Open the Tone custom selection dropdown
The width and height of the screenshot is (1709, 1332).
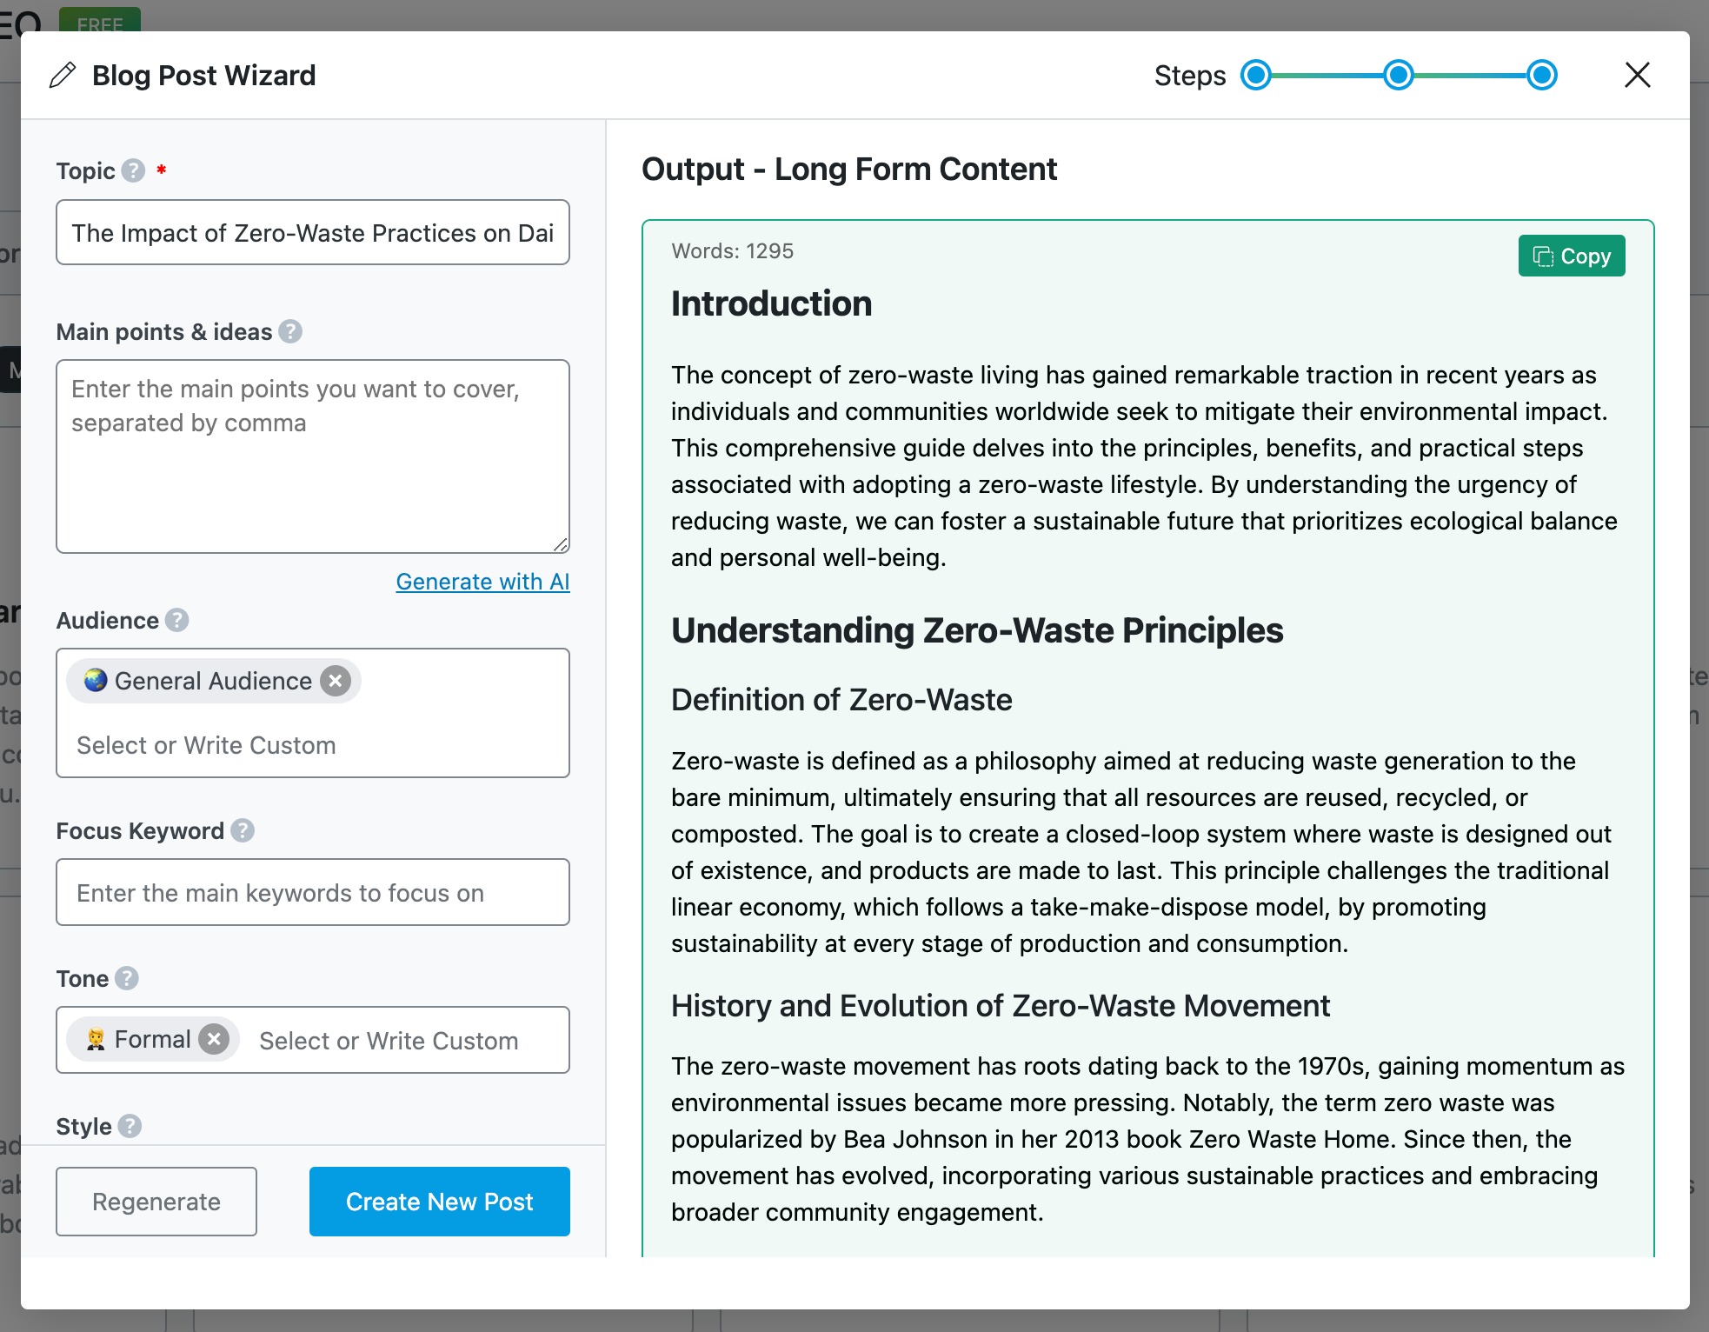(x=389, y=1039)
